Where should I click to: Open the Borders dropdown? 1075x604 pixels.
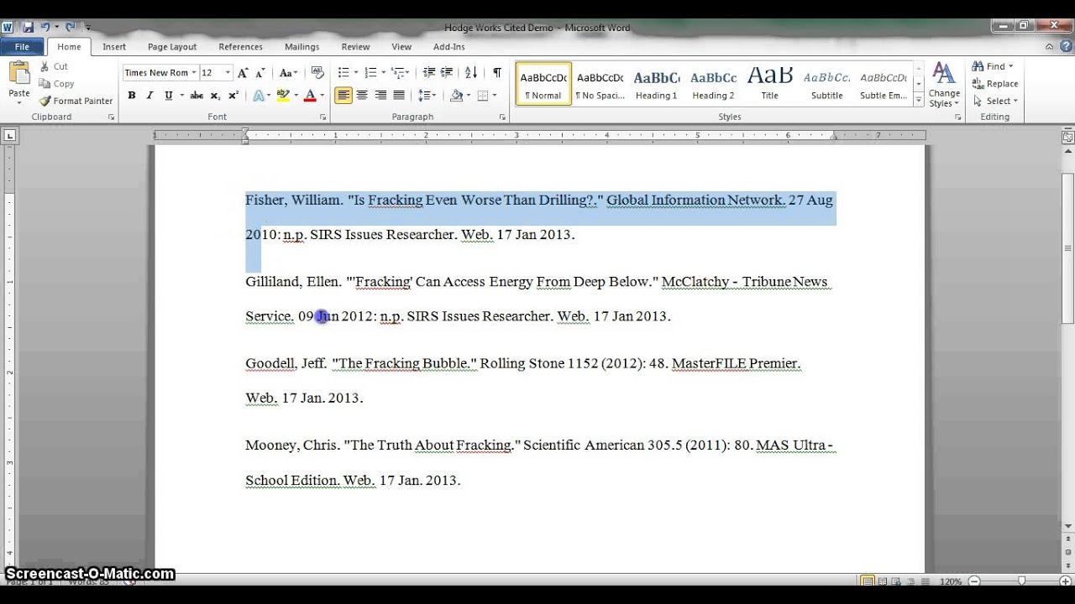pyautogui.click(x=496, y=96)
